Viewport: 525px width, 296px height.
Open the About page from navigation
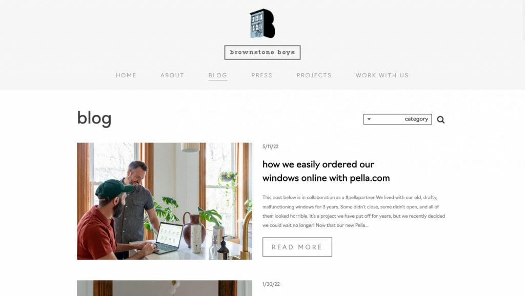tap(172, 75)
